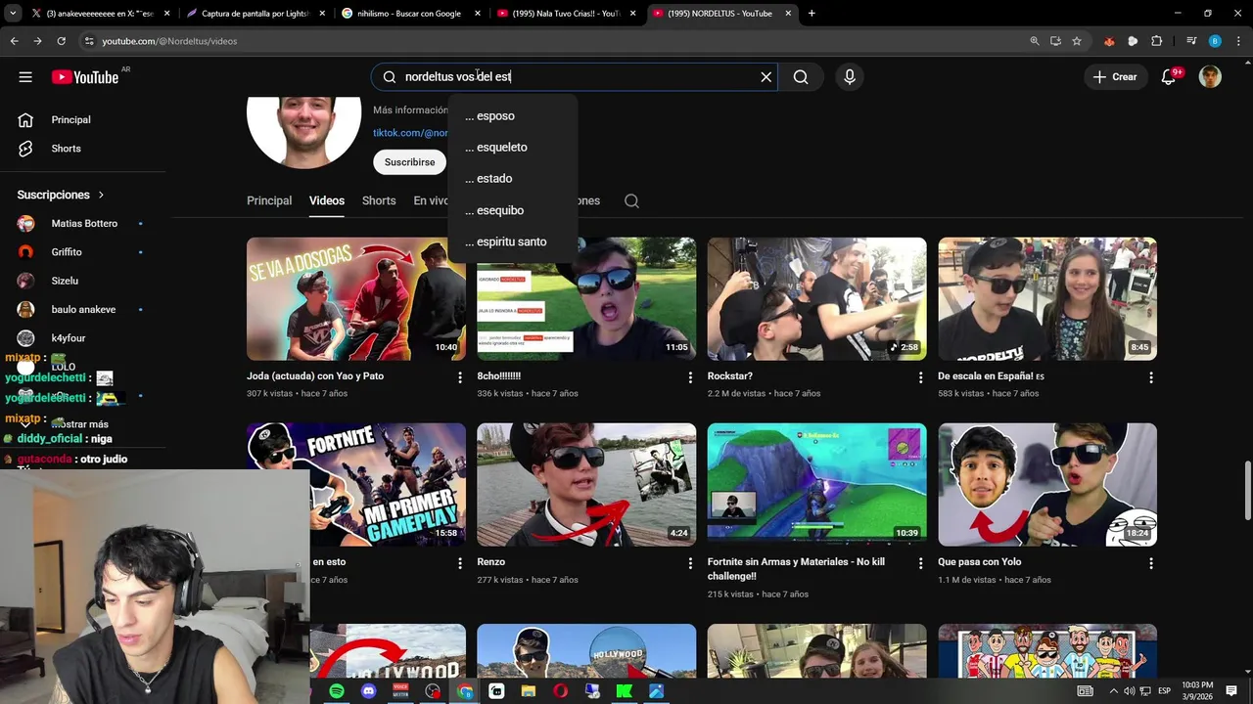This screenshot has height=704, width=1253.
Task: Submit search with the magnifier button
Action: pos(801,77)
